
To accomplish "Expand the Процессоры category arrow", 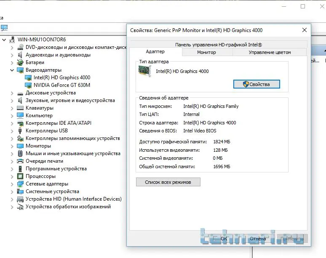I will point(12,177).
